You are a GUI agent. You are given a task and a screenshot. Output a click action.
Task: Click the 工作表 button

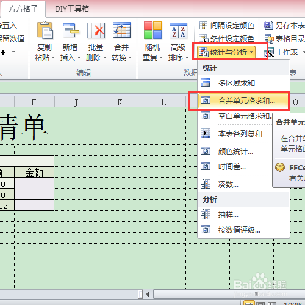click(x=284, y=52)
